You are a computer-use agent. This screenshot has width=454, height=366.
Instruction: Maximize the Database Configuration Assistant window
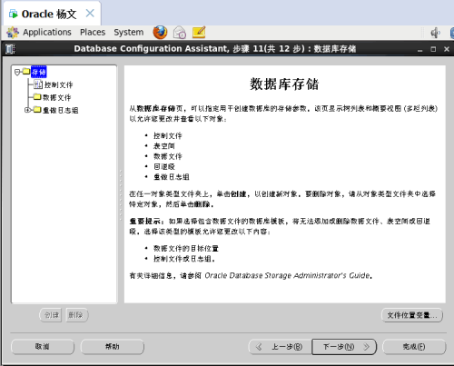point(433,49)
